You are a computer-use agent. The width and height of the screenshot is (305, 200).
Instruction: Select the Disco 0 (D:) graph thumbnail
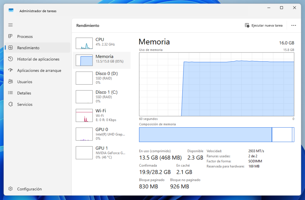click(x=84, y=78)
